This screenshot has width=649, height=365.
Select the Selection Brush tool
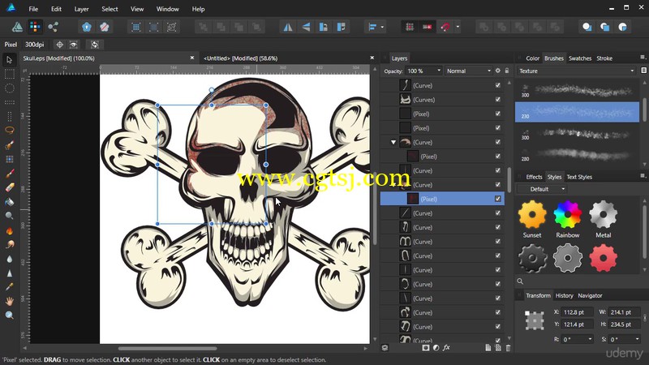tap(9, 145)
